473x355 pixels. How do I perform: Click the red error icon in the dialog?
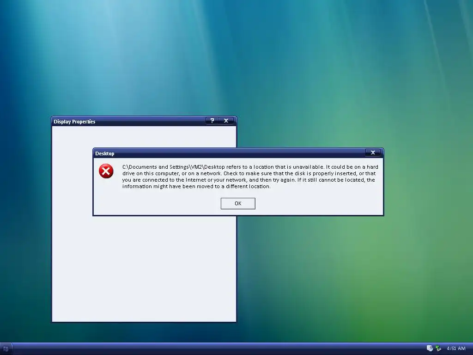(x=106, y=171)
